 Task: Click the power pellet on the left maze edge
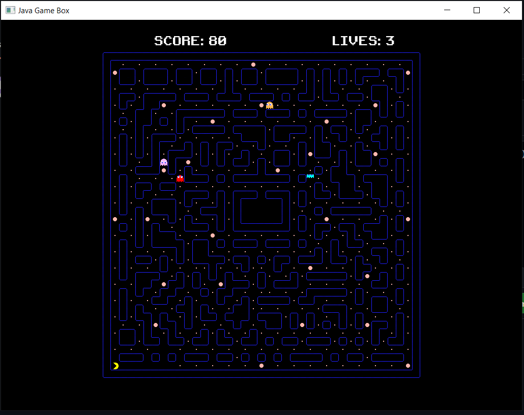(x=115, y=219)
